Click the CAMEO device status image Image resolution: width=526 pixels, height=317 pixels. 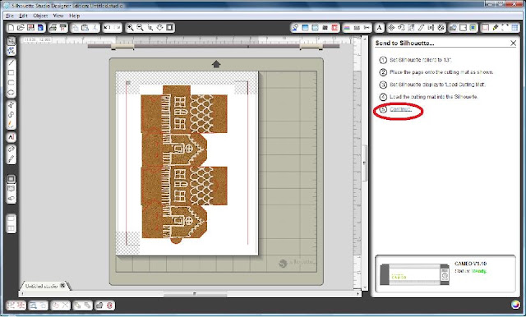coord(414,274)
